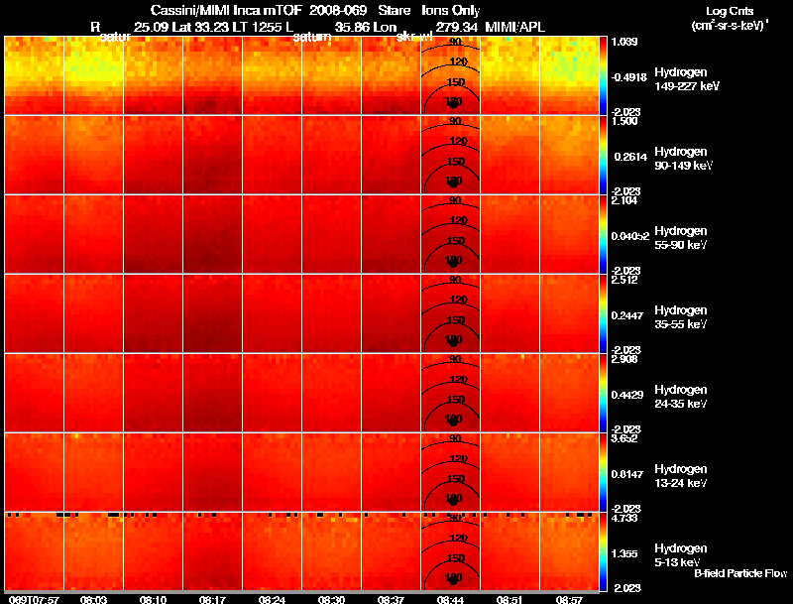This screenshot has width=793, height=604.
Task: Select the '08:17' time axis label
Action: (212, 599)
